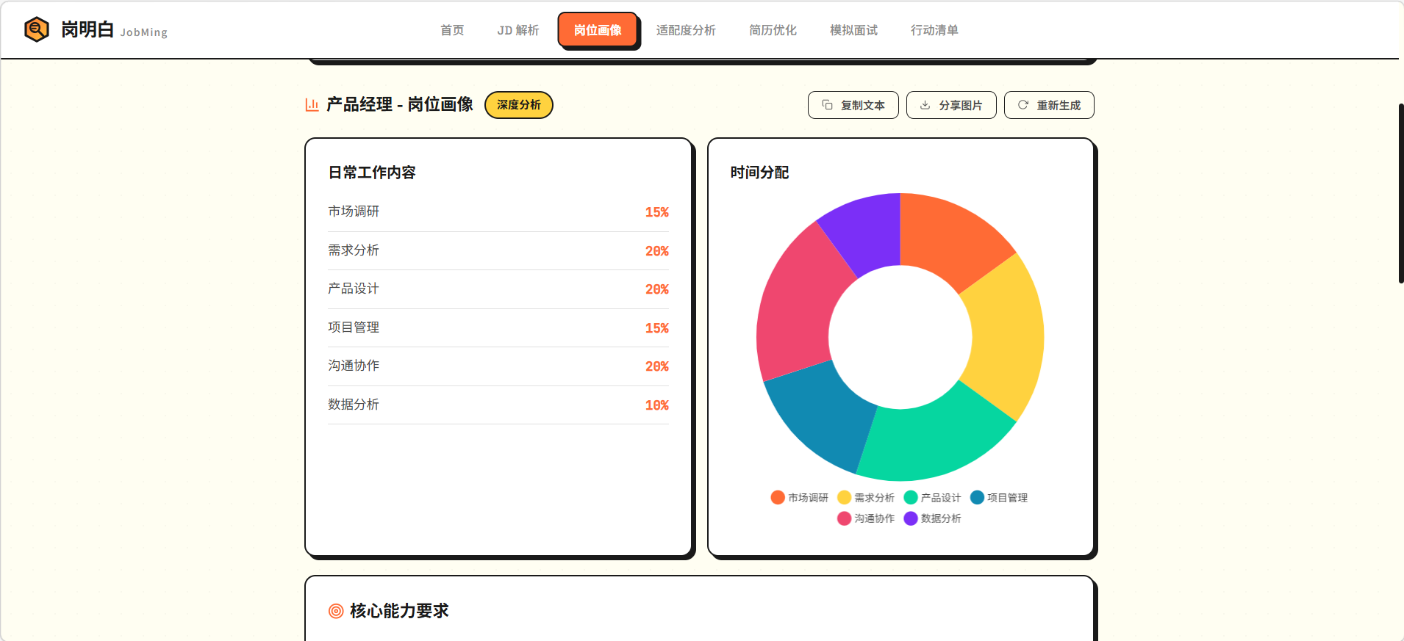Toggle 市场调研 legend marker in chart
The image size is (1404, 641).
coord(778,498)
